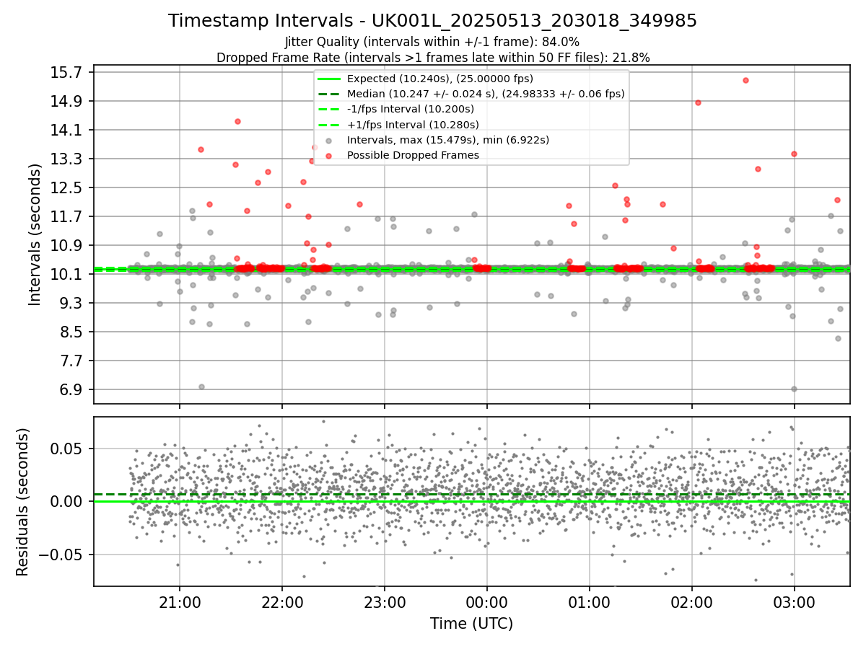
Task: Click the 01:00 time tick label
Action: 590,601
